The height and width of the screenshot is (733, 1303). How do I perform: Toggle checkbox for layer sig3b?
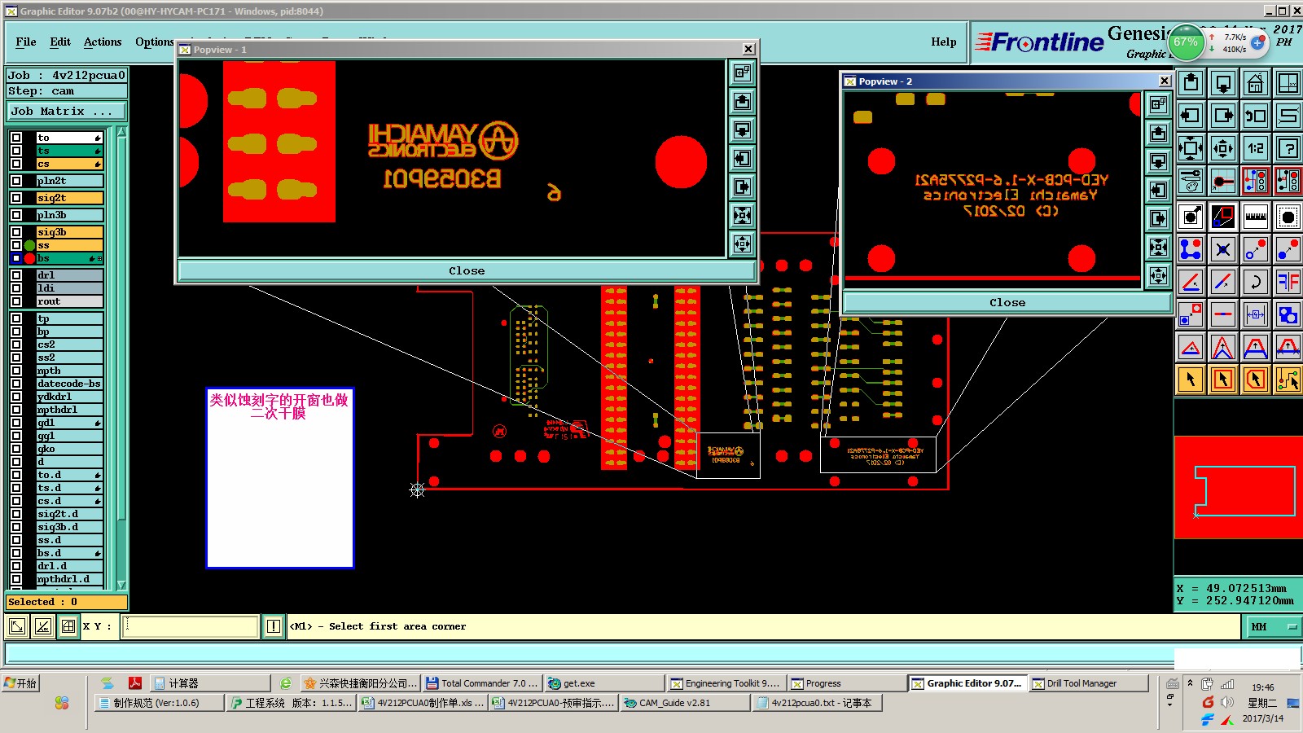click(16, 232)
